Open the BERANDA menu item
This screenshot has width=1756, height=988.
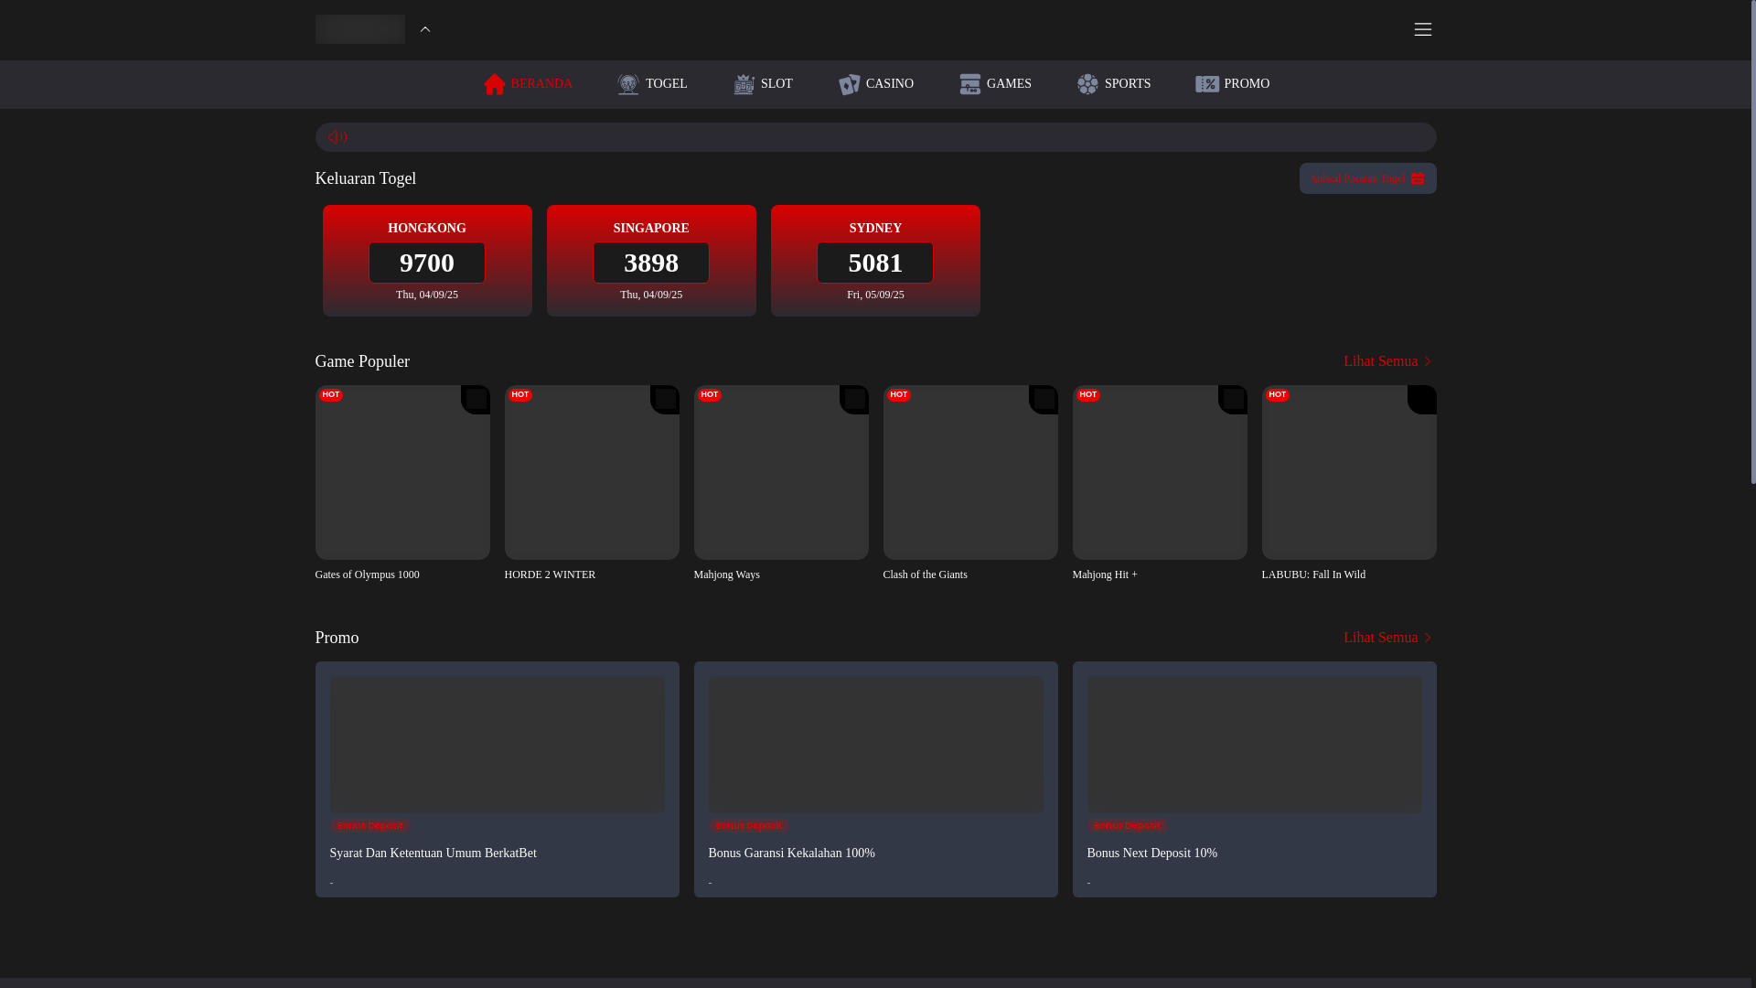click(x=528, y=84)
